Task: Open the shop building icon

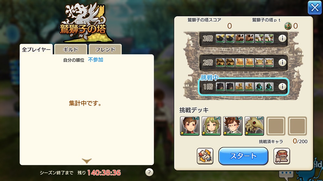Action: (282, 156)
